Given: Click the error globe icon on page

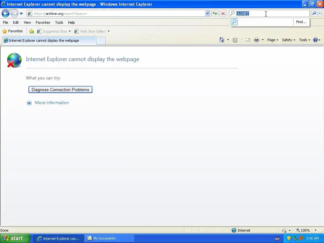Looking at the screenshot, I should (x=14, y=60).
